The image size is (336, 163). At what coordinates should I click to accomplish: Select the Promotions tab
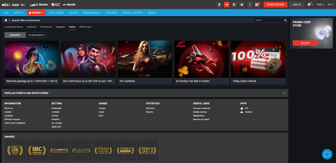[46, 27]
